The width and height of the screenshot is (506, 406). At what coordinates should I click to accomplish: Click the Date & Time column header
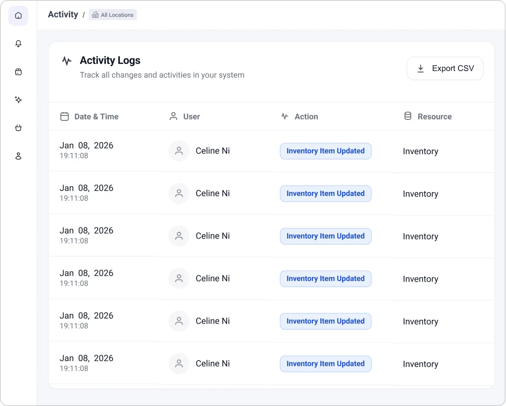coord(96,117)
